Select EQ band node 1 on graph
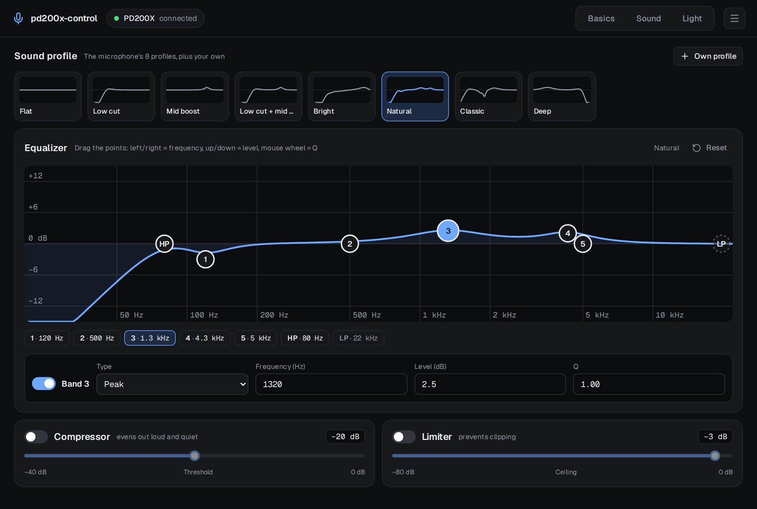Viewport: 757px width, 509px height. point(205,259)
